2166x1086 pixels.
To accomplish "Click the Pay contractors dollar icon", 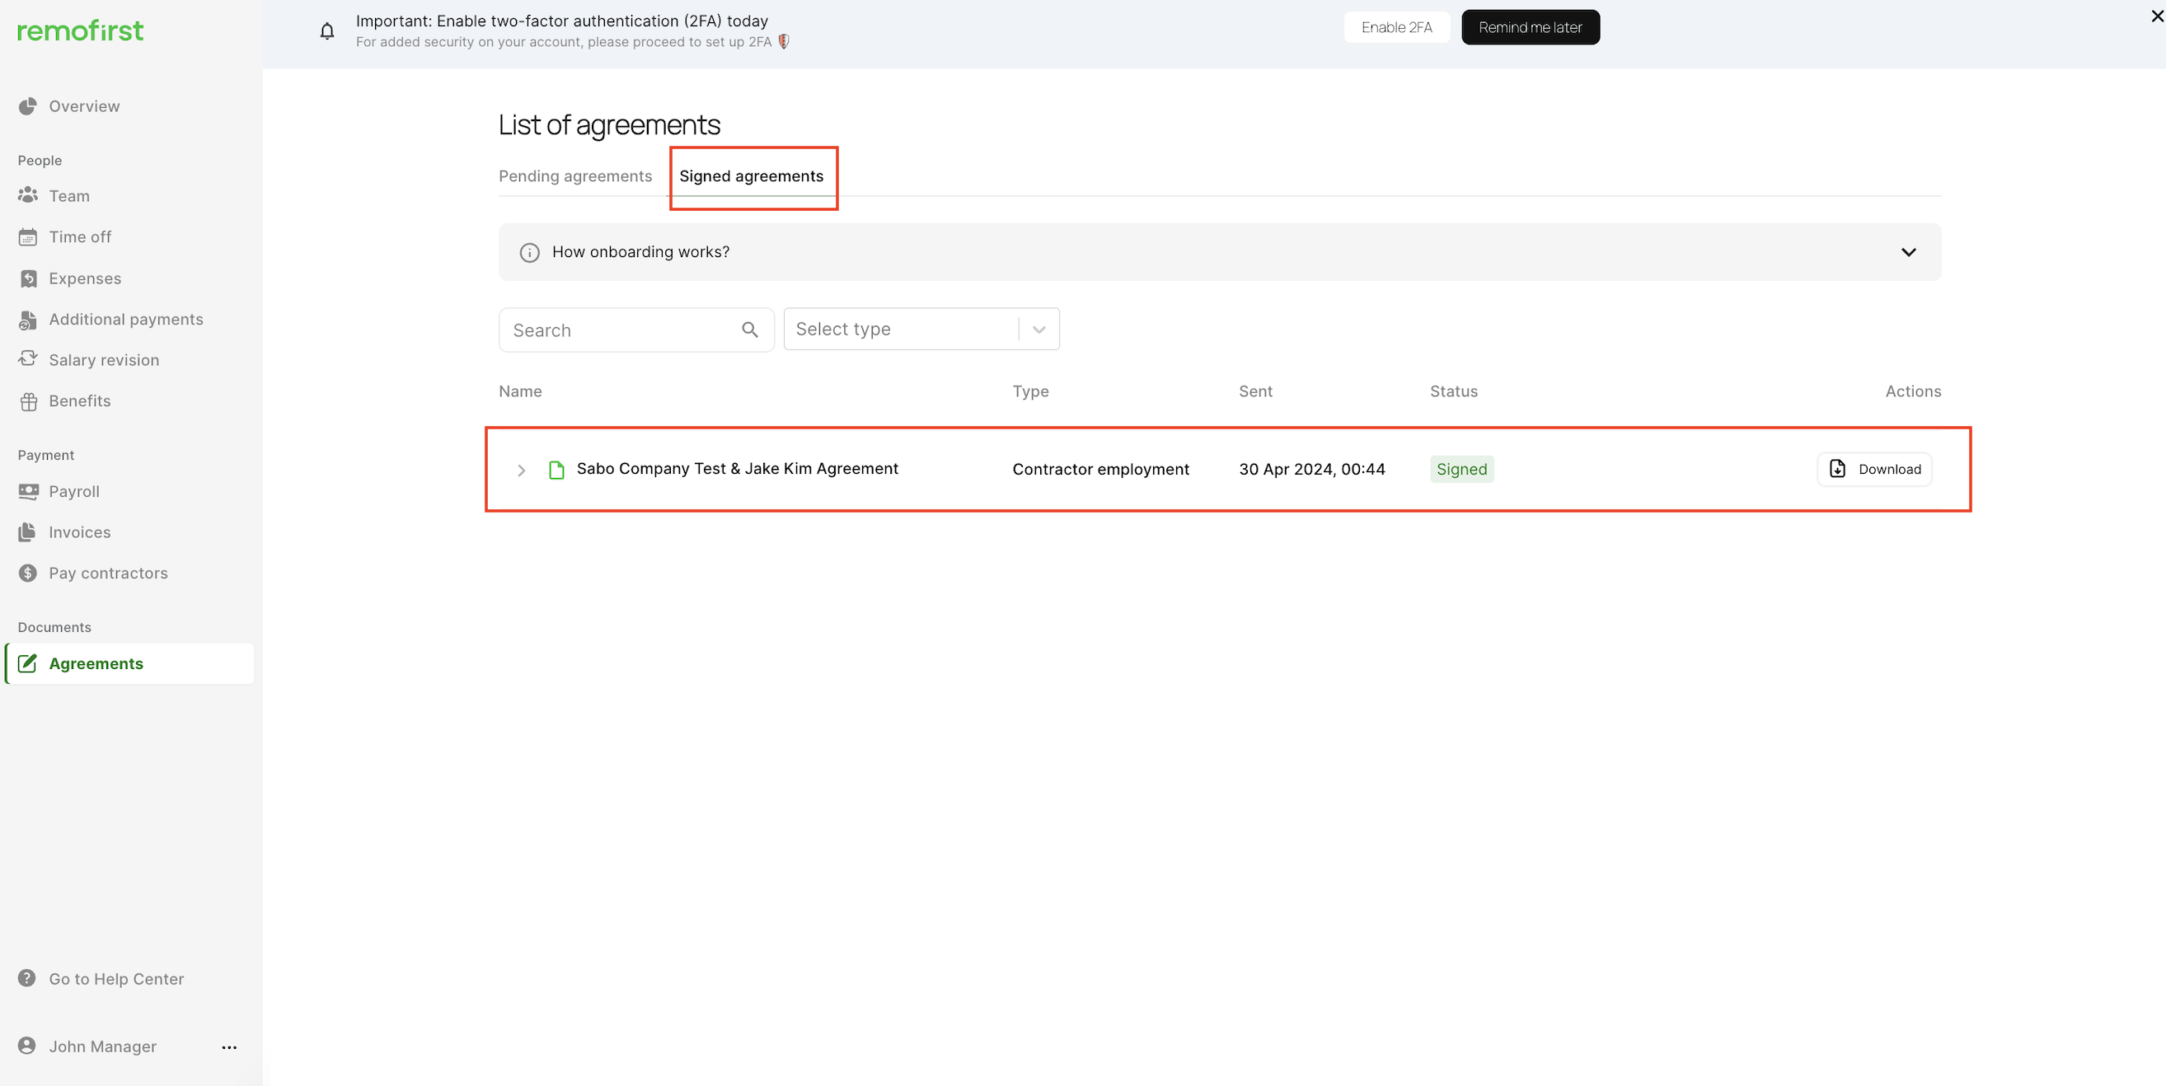I will tap(28, 573).
